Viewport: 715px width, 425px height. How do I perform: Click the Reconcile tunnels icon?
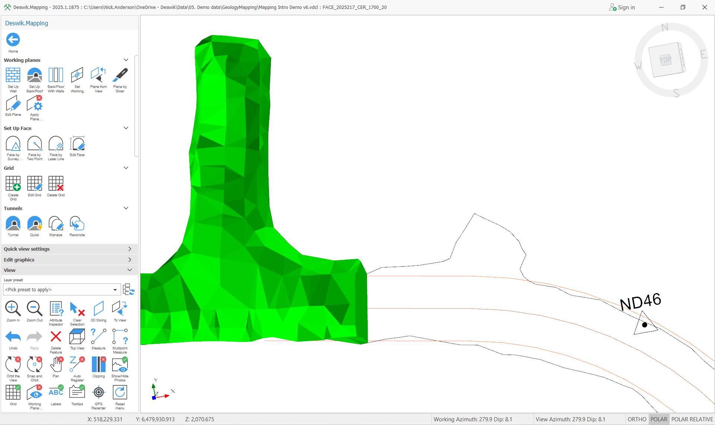click(77, 226)
